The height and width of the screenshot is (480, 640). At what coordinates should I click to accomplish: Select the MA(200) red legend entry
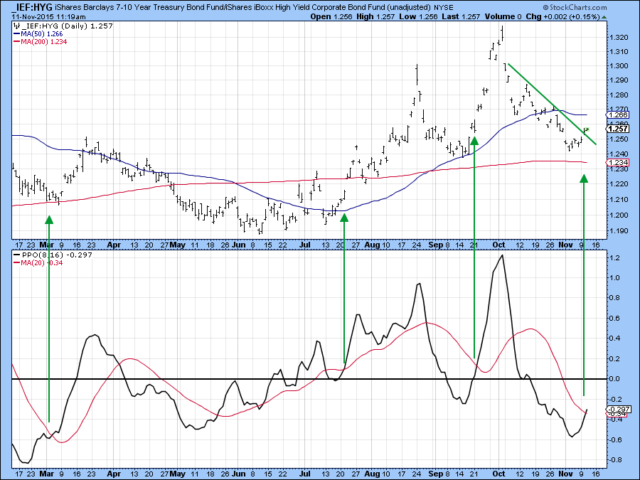coord(43,41)
